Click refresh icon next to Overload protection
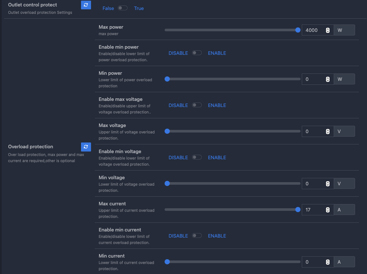 pos(86,147)
